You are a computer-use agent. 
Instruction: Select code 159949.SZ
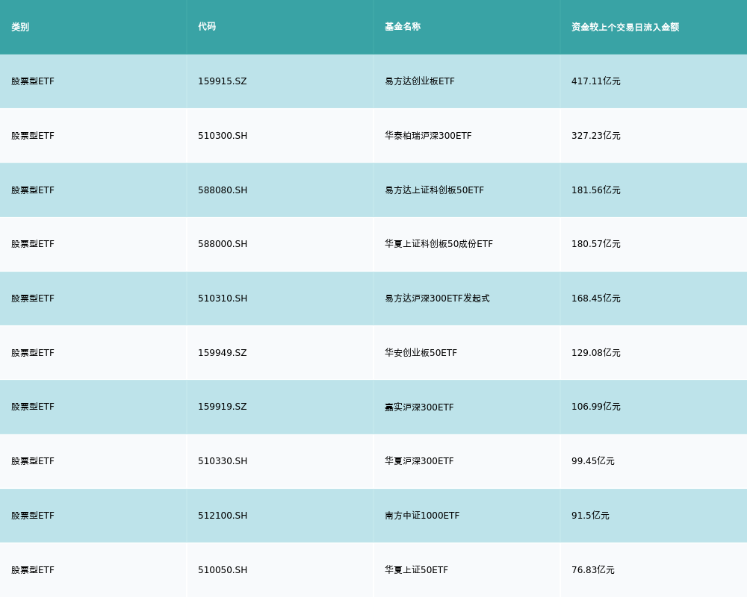click(223, 353)
